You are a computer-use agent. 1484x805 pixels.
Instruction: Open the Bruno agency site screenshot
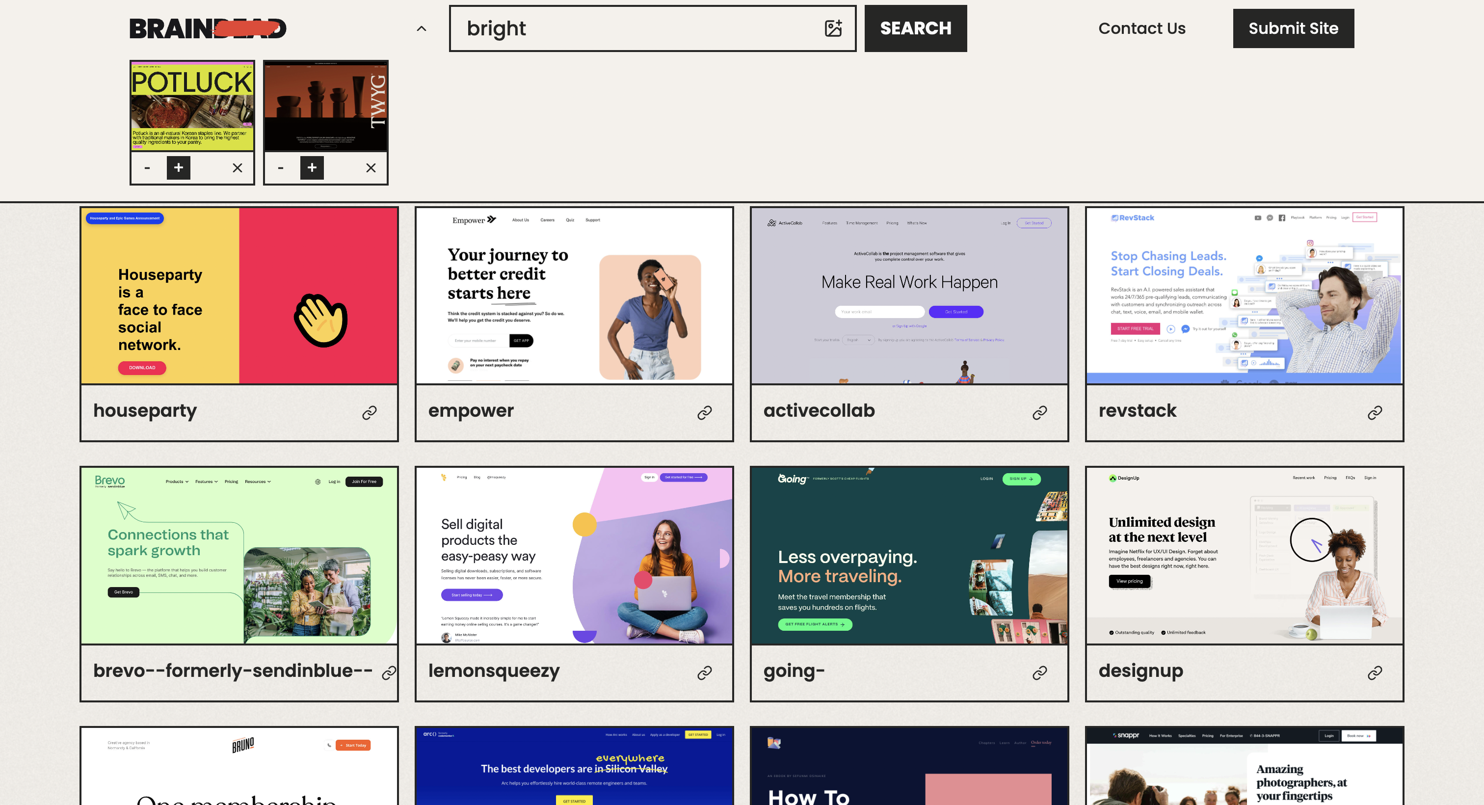pyautogui.click(x=239, y=766)
